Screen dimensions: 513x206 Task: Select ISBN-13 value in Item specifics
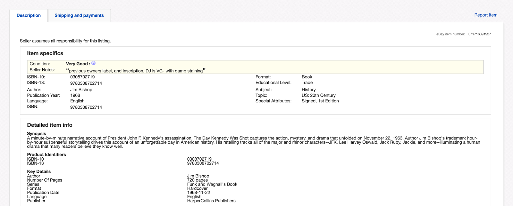(x=86, y=83)
